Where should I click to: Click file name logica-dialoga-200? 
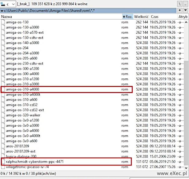click(21, 156)
